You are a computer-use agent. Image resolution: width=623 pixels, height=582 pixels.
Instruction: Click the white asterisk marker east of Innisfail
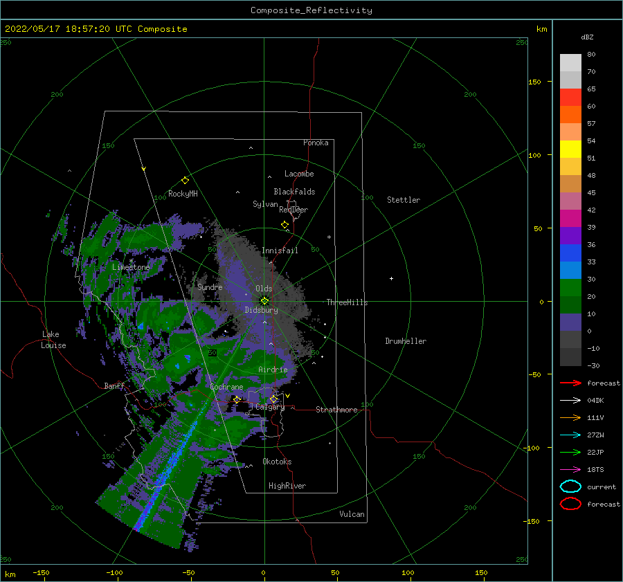[x=329, y=237]
